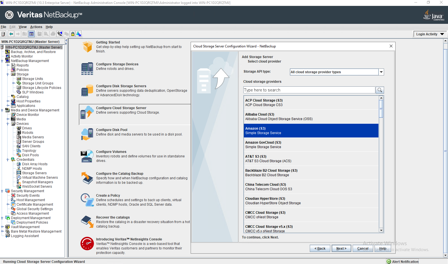
Task: Open the Actions menu
Action: coord(36,27)
